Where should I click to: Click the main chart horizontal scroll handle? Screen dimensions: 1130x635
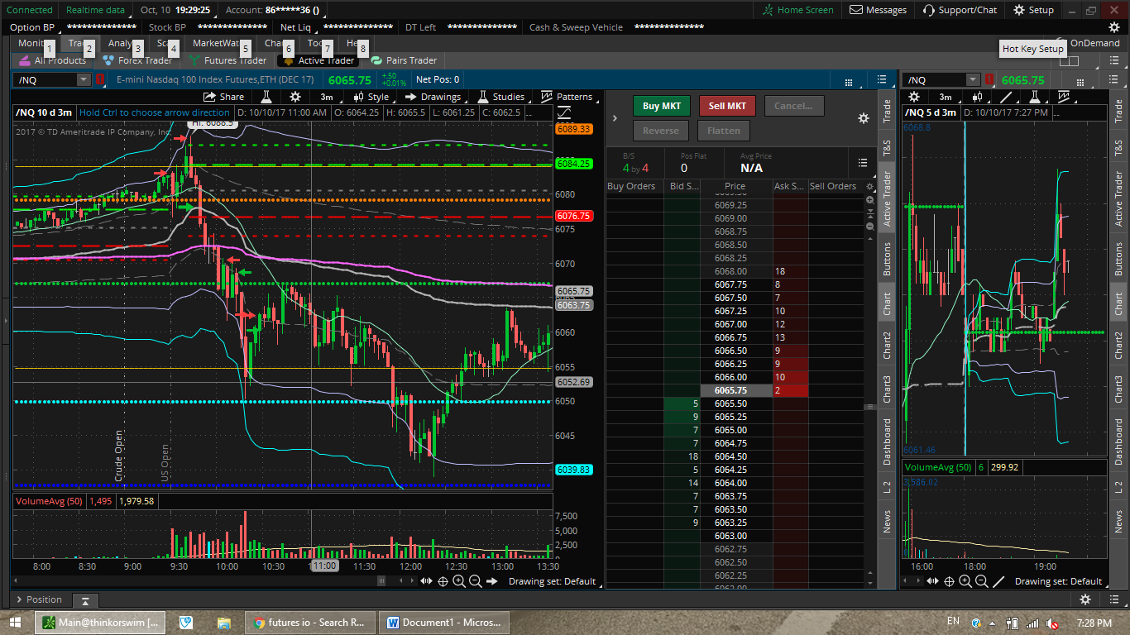pyautogui.click(x=381, y=581)
